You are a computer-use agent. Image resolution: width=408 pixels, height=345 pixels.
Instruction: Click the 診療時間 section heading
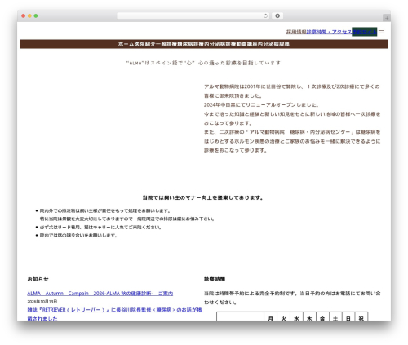(x=215, y=279)
